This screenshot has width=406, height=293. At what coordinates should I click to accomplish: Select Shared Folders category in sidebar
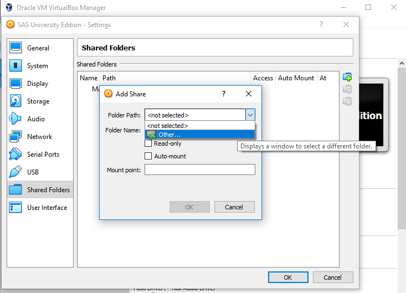coord(40,190)
